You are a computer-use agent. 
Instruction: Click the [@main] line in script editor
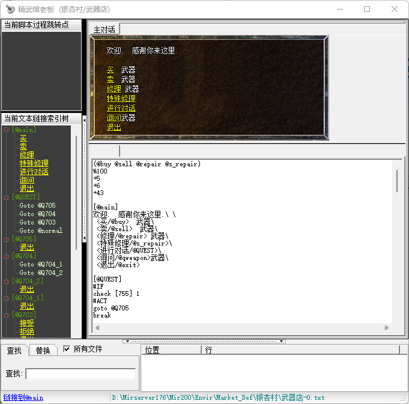pos(106,208)
